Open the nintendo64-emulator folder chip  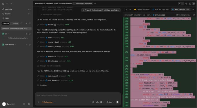coord(83,4)
